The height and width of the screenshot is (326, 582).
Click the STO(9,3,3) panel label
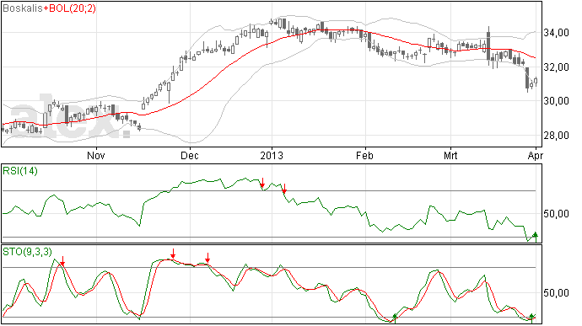[x=28, y=252]
